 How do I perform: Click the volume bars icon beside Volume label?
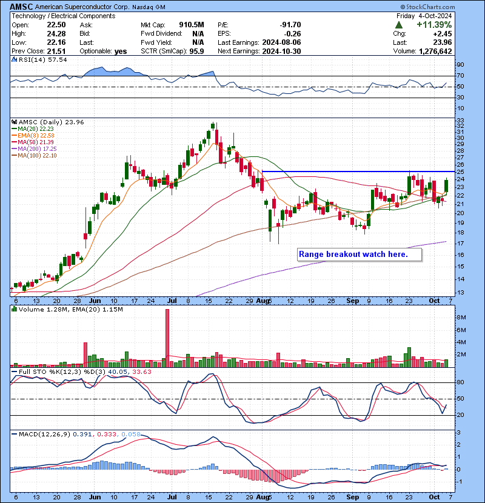(15, 309)
